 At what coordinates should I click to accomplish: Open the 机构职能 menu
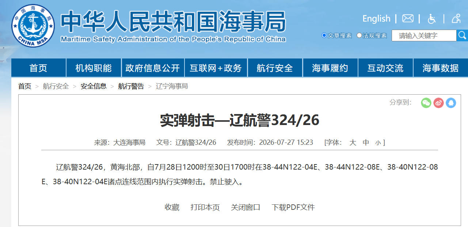coord(94,68)
